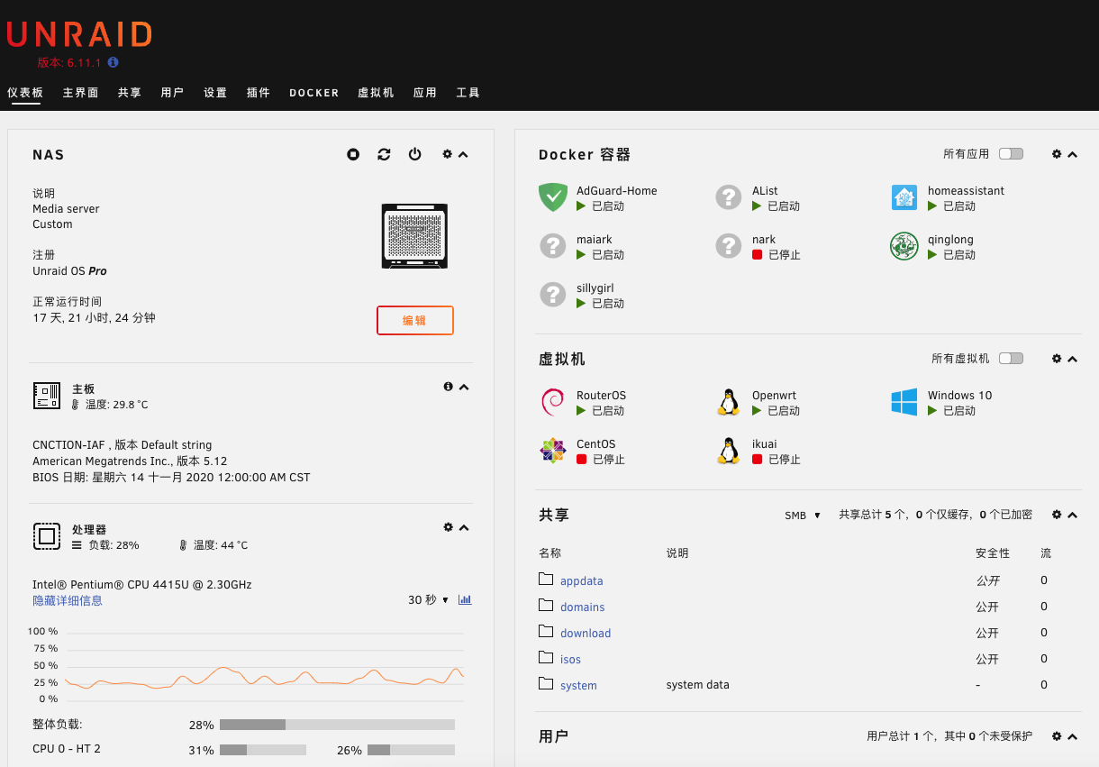Image resolution: width=1099 pixels, height=767 pixels.
Task: Open the 插件 tab
Action: pos(259,93)
